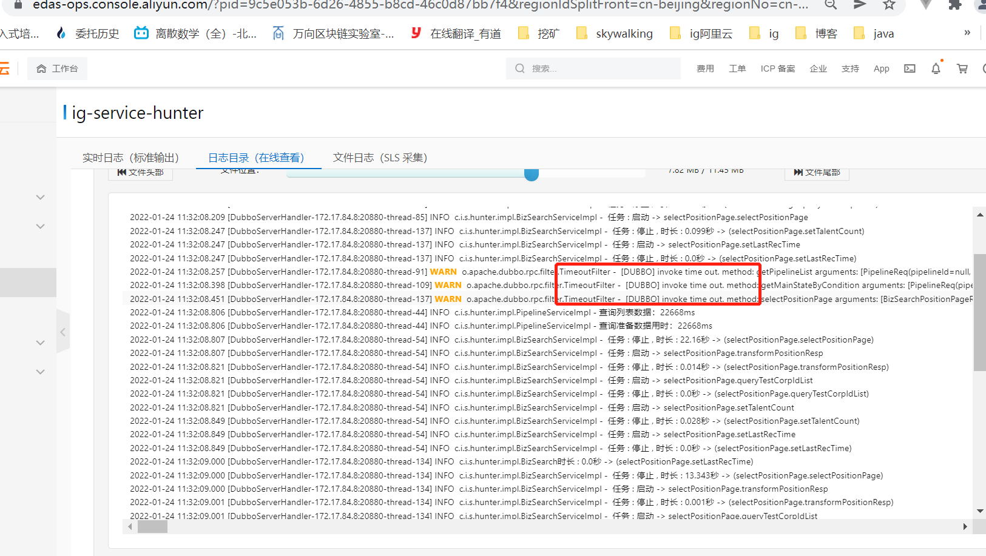This screenshot has width=986, height=556.
Task: Open the 博客 bookmark folder
Action: pos(816,33)
